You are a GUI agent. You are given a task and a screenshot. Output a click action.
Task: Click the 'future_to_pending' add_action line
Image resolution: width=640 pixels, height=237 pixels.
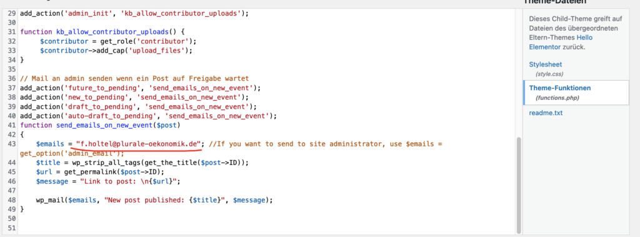140,88
